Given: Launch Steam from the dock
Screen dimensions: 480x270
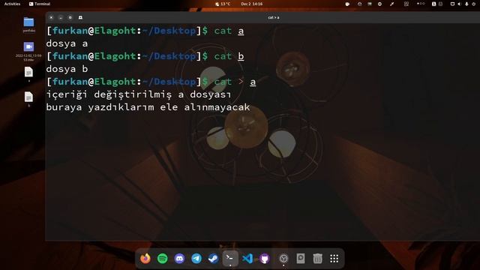Looking at the screenshot, I should coord(213,259).
